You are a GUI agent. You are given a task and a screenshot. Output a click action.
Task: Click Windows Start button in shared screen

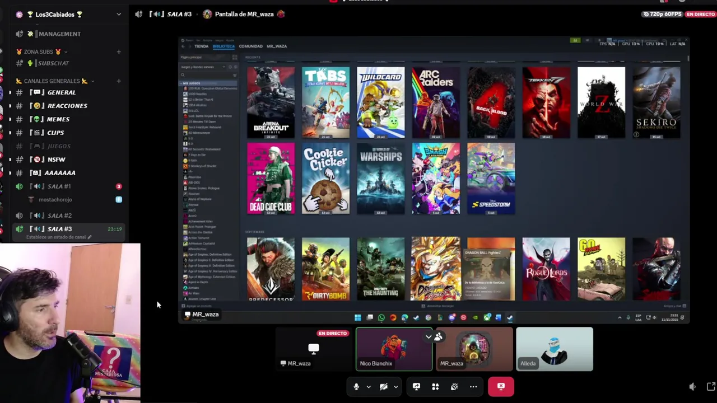[x=357, y=317]
